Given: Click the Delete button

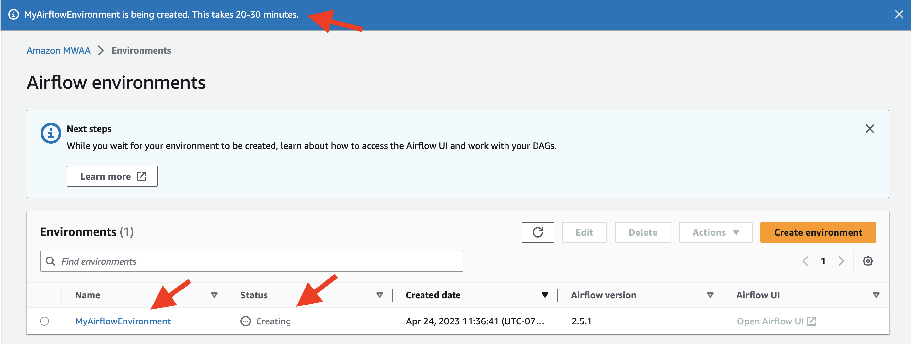Looking at the screenshot, I should [643, 232].
